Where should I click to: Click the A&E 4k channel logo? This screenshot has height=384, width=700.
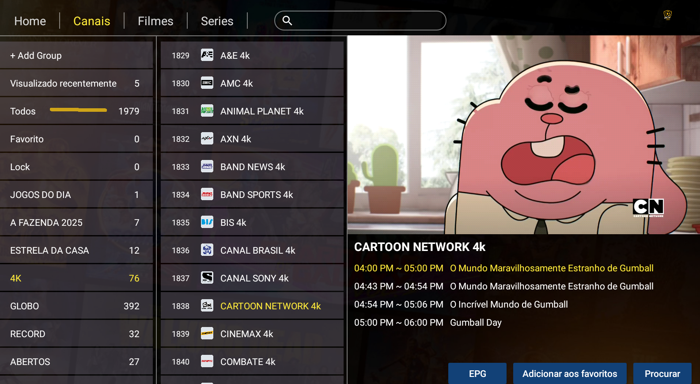(207, 55)
